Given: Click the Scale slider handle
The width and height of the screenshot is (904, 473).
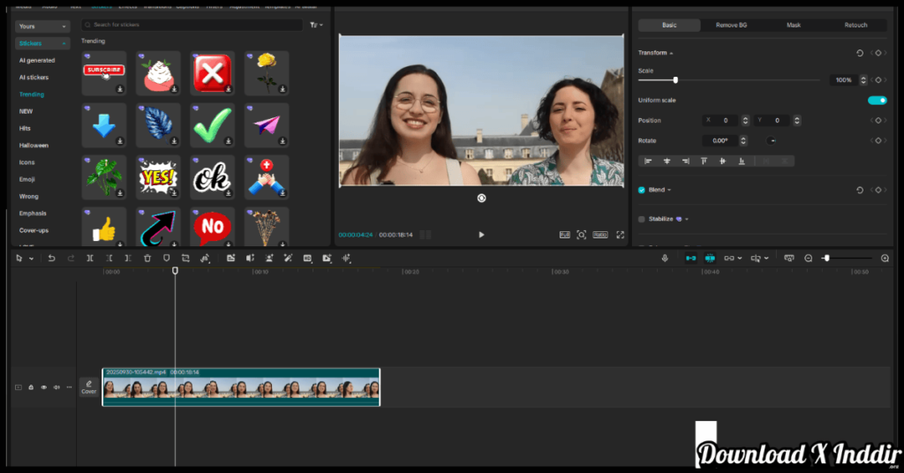Looking at the screenshot, I should click(x=675, y=80).
